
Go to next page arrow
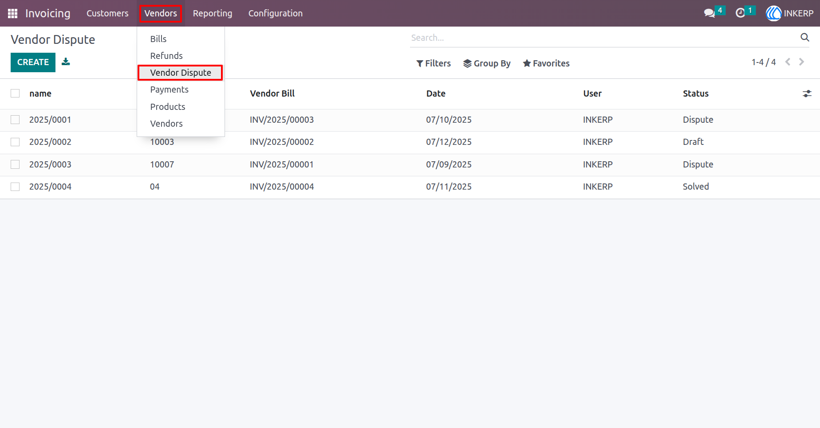click(801, 62)
